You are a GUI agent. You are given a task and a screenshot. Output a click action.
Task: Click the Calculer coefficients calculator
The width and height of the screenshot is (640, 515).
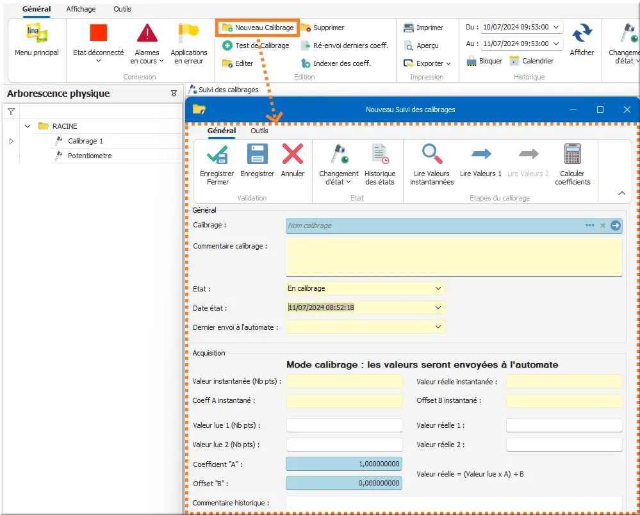(572, 154)
